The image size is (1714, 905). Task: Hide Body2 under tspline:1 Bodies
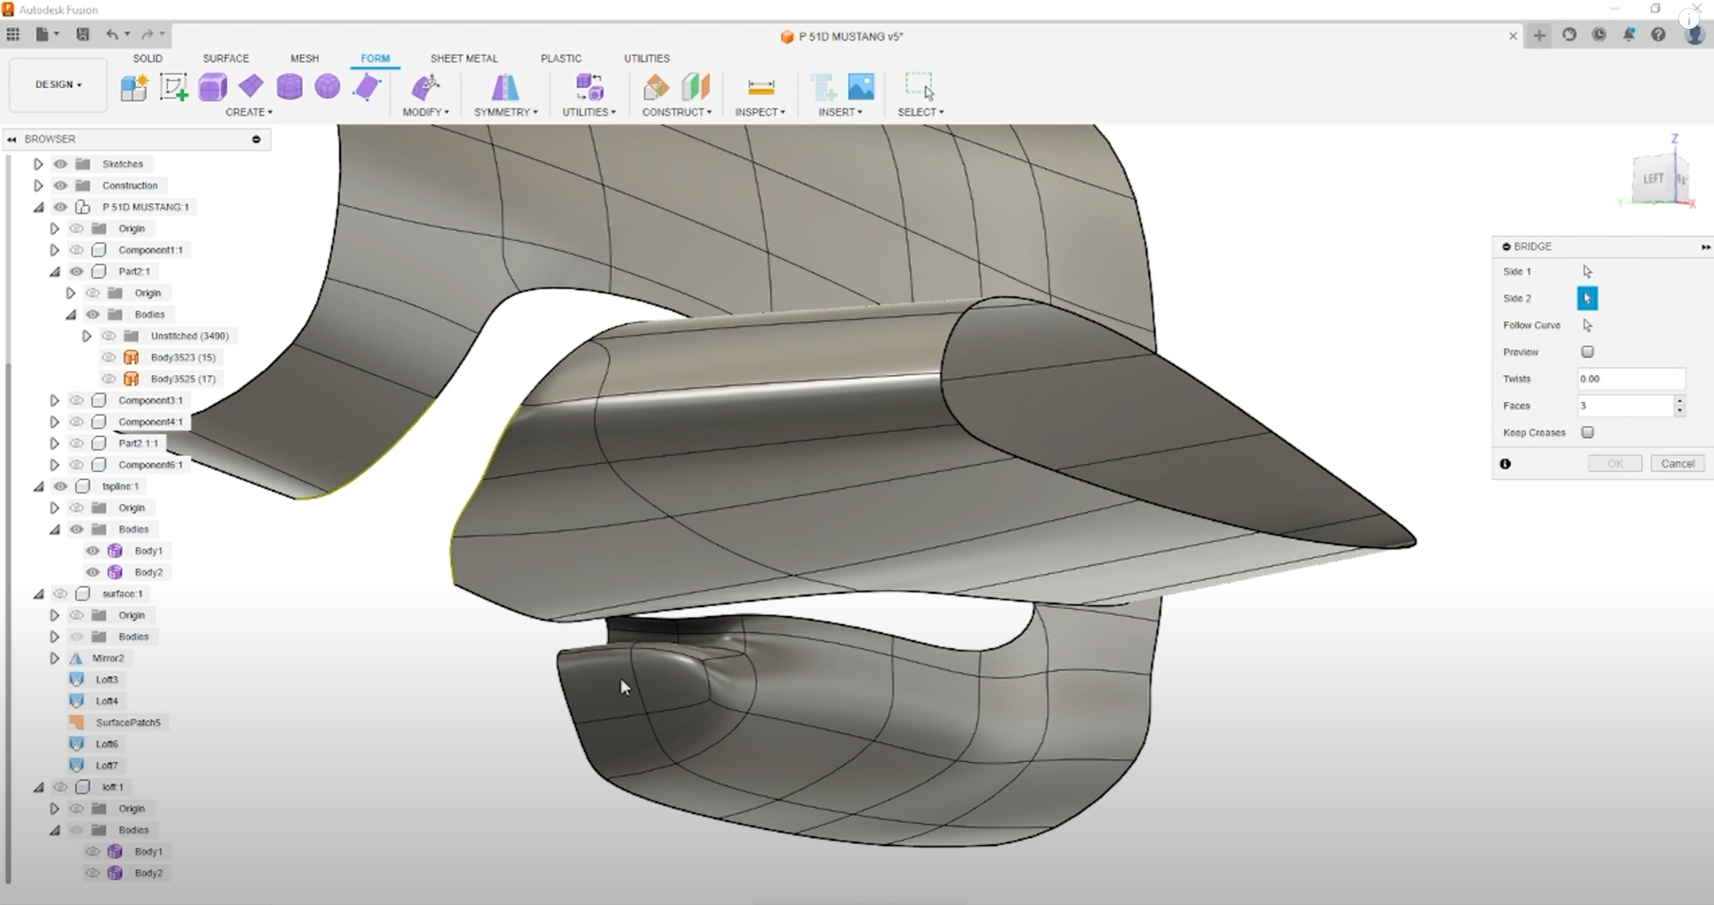point(93,572)
